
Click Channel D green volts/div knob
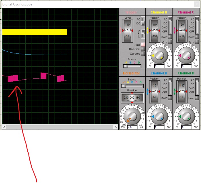pos(186,117)
